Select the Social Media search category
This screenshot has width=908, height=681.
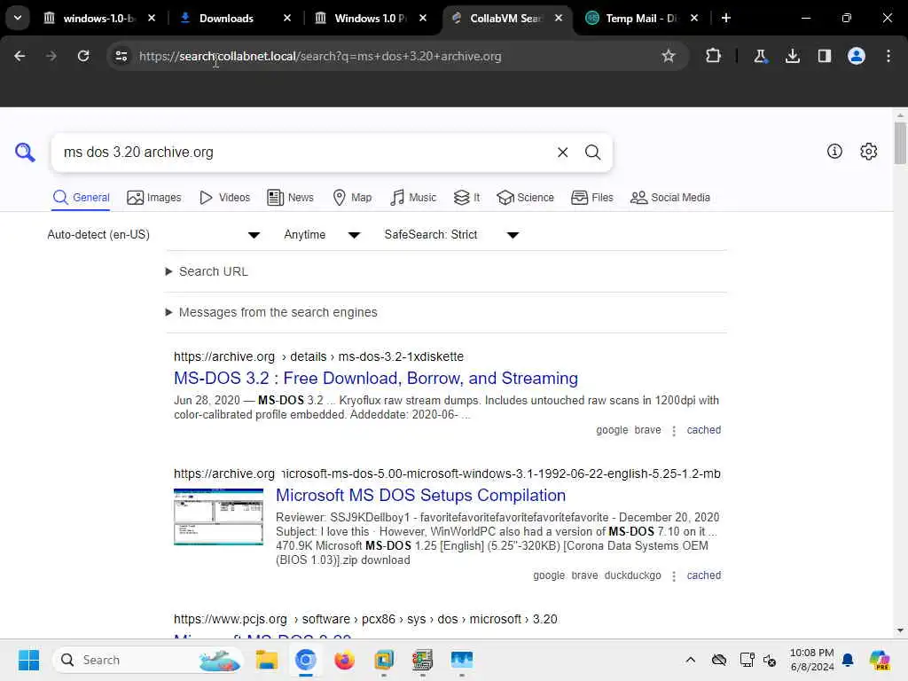670,198
